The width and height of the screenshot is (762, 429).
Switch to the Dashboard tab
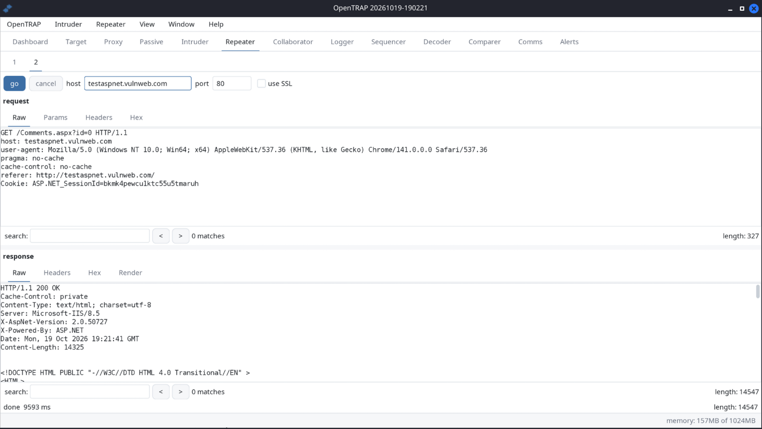30,42
